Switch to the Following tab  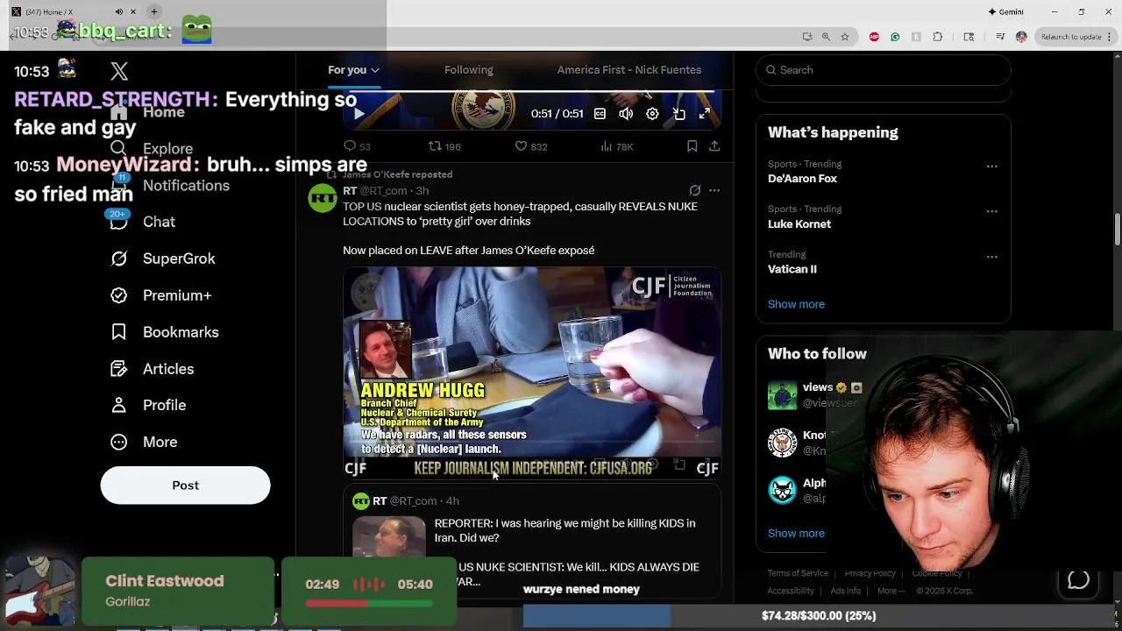(468, 70)
